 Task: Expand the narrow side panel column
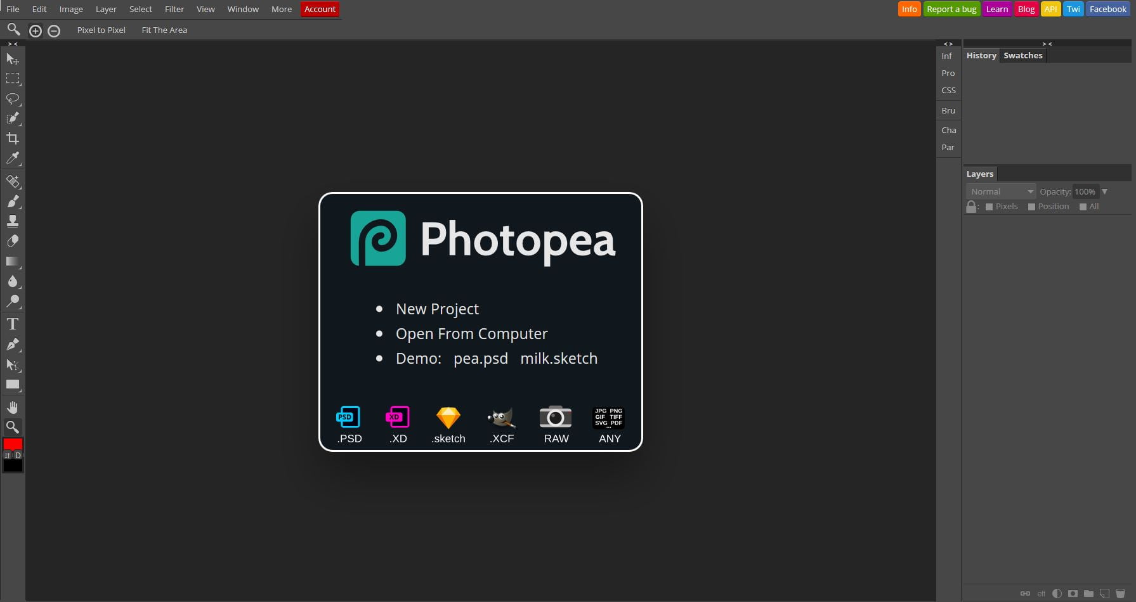pyautogui.click(x=948, y=44)
